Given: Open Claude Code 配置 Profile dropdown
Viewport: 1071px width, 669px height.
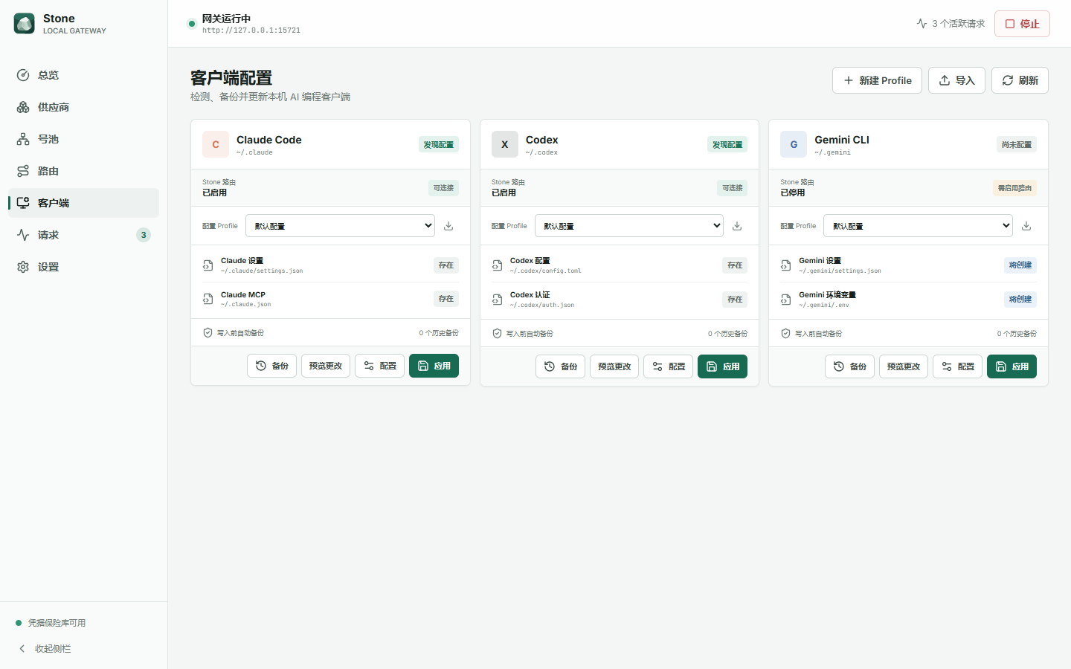Looking at the screenshot, I should click(340, 225).
